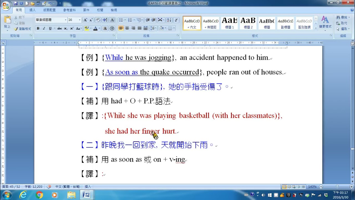Clear formatting with the eraser icon
Viewport: 355px width, 200px height.
[x=98, y=20]
